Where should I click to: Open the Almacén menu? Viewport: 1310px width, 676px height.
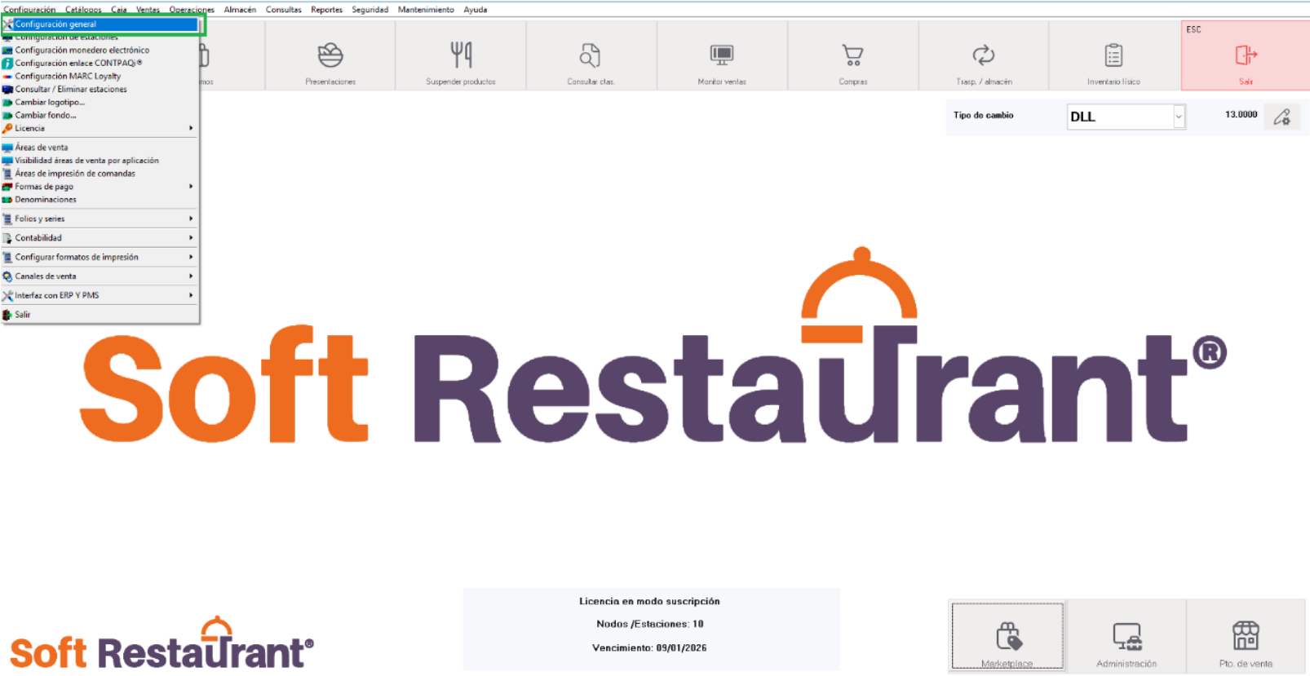[240, 10]
